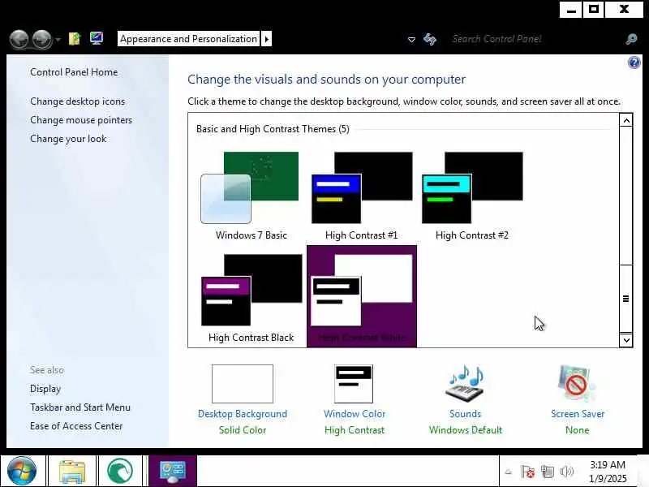The height and width of the screenshot is (487, 649).
Task: Click the Refresh icon in address bar
Action: (430, 39)
